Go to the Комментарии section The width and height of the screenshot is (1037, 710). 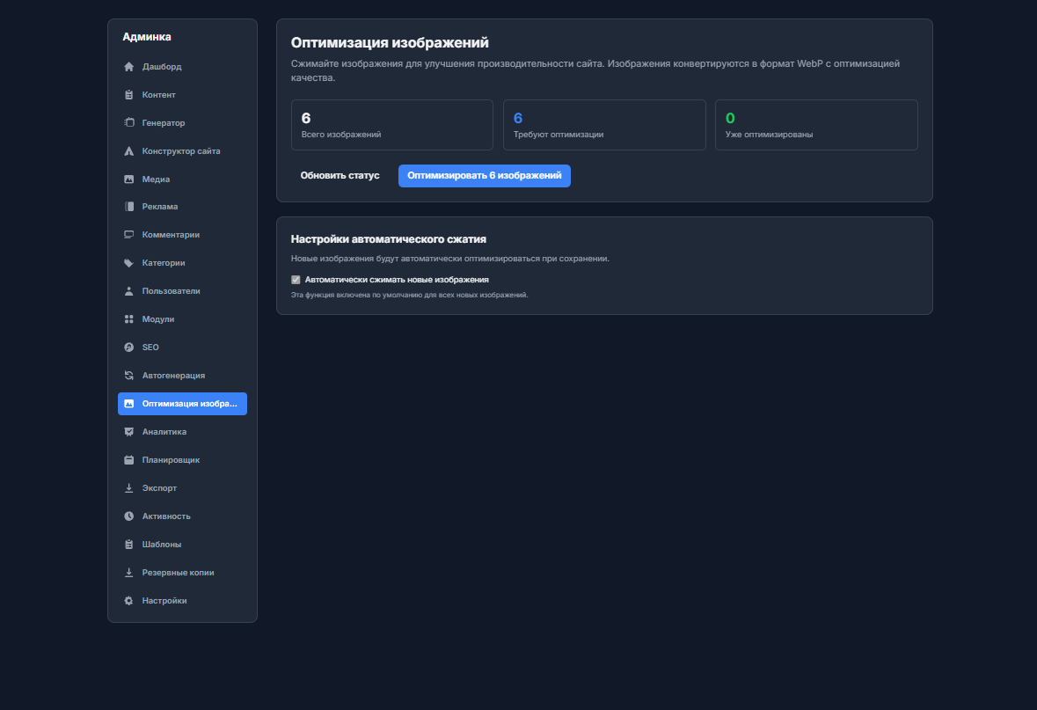(x=171, y=235)
